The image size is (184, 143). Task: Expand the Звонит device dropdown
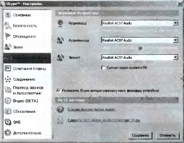pyautogui.click(x=175, y=57)
